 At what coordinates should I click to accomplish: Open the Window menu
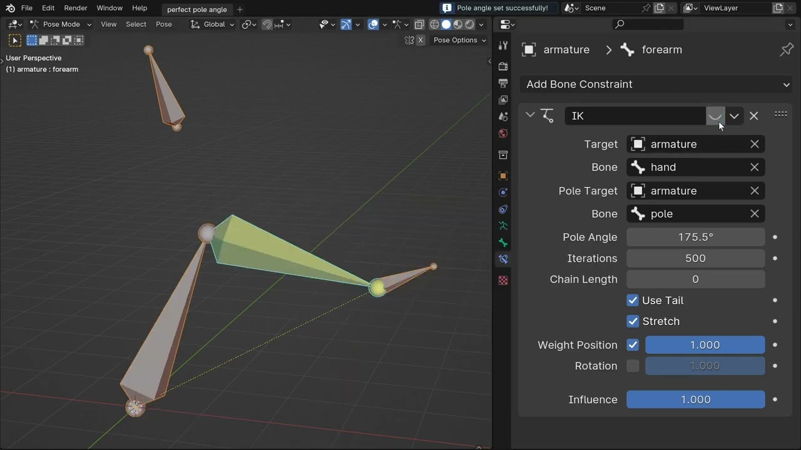110,8
